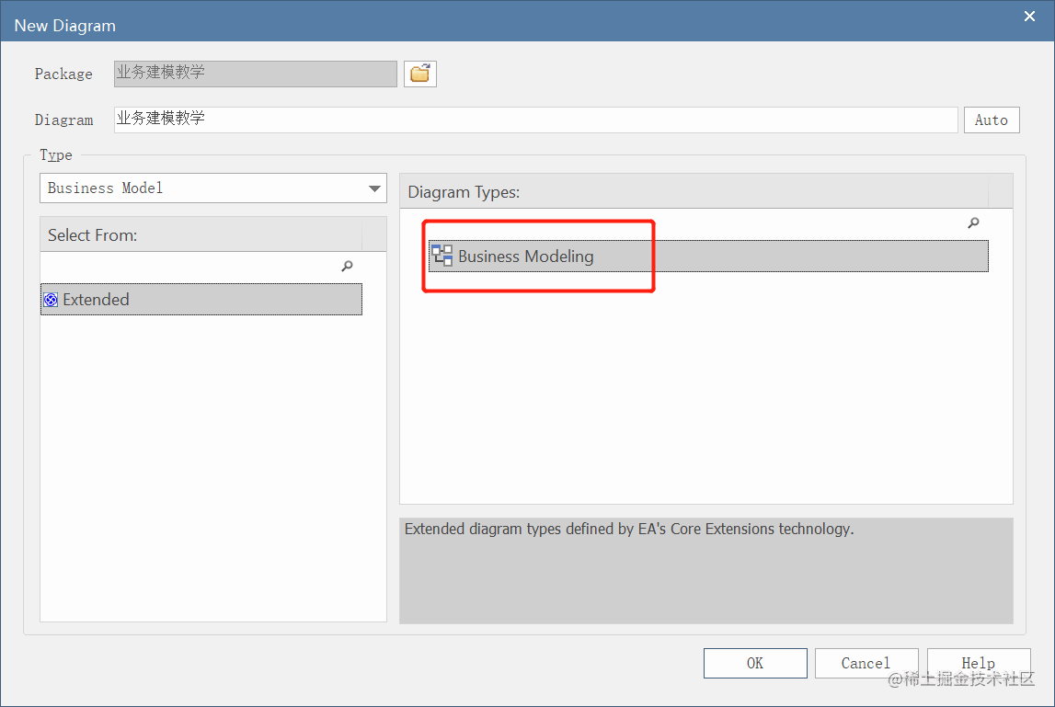Click the Extended diagram types description text
1055x707 pixels.
629,529
